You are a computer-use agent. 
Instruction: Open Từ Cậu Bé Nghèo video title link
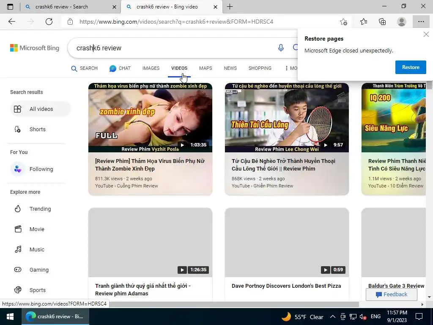point(283,165)
